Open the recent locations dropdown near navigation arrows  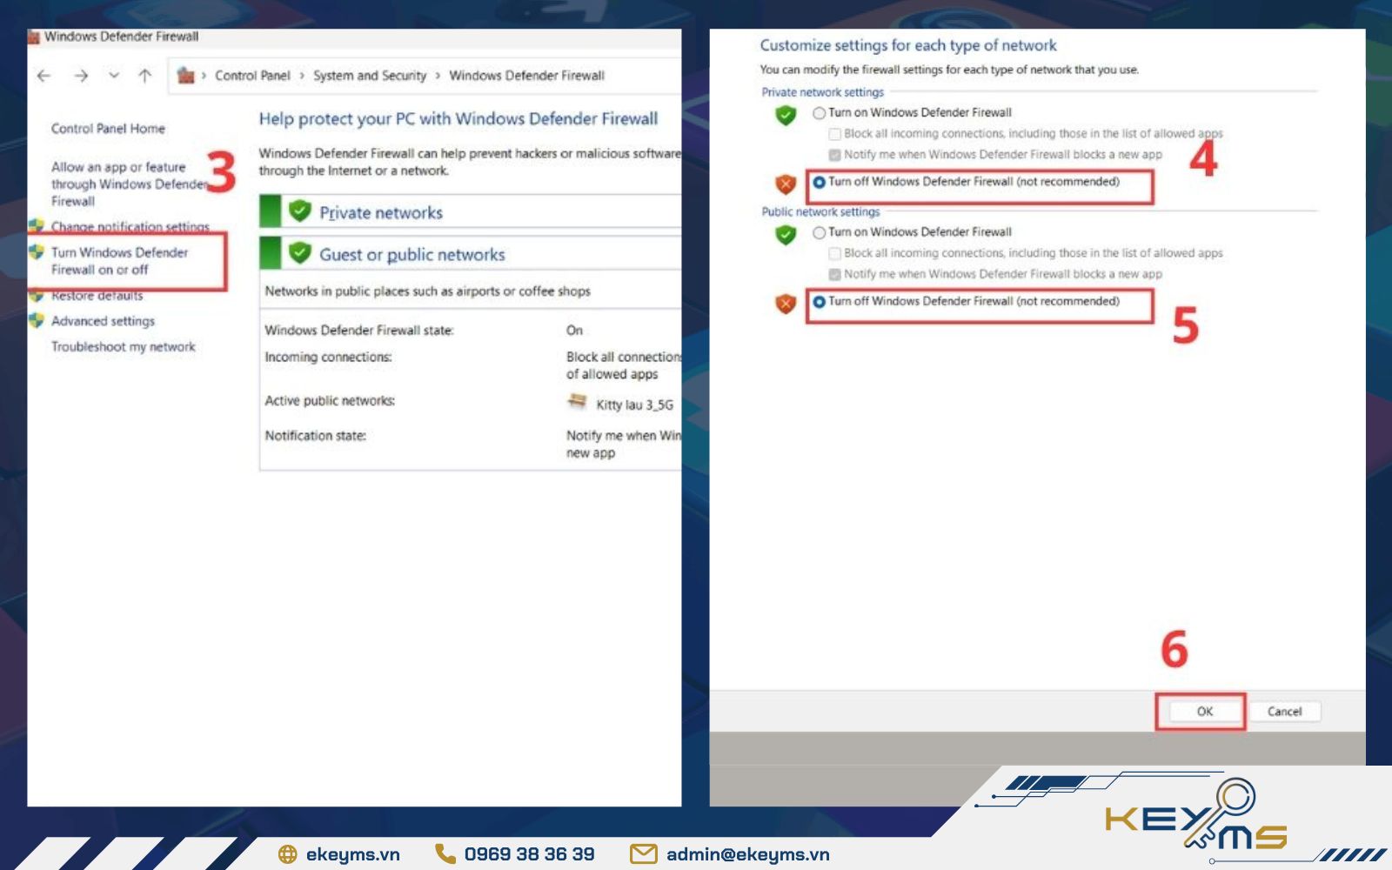(x=112, y=76)
